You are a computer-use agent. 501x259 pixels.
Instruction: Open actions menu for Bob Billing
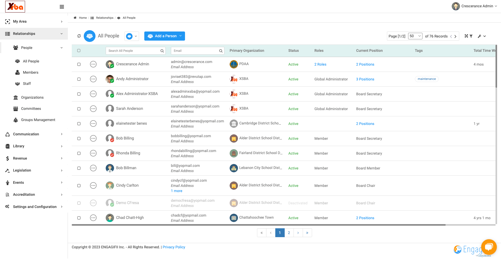pyautogui.click(x=93, y=138)
